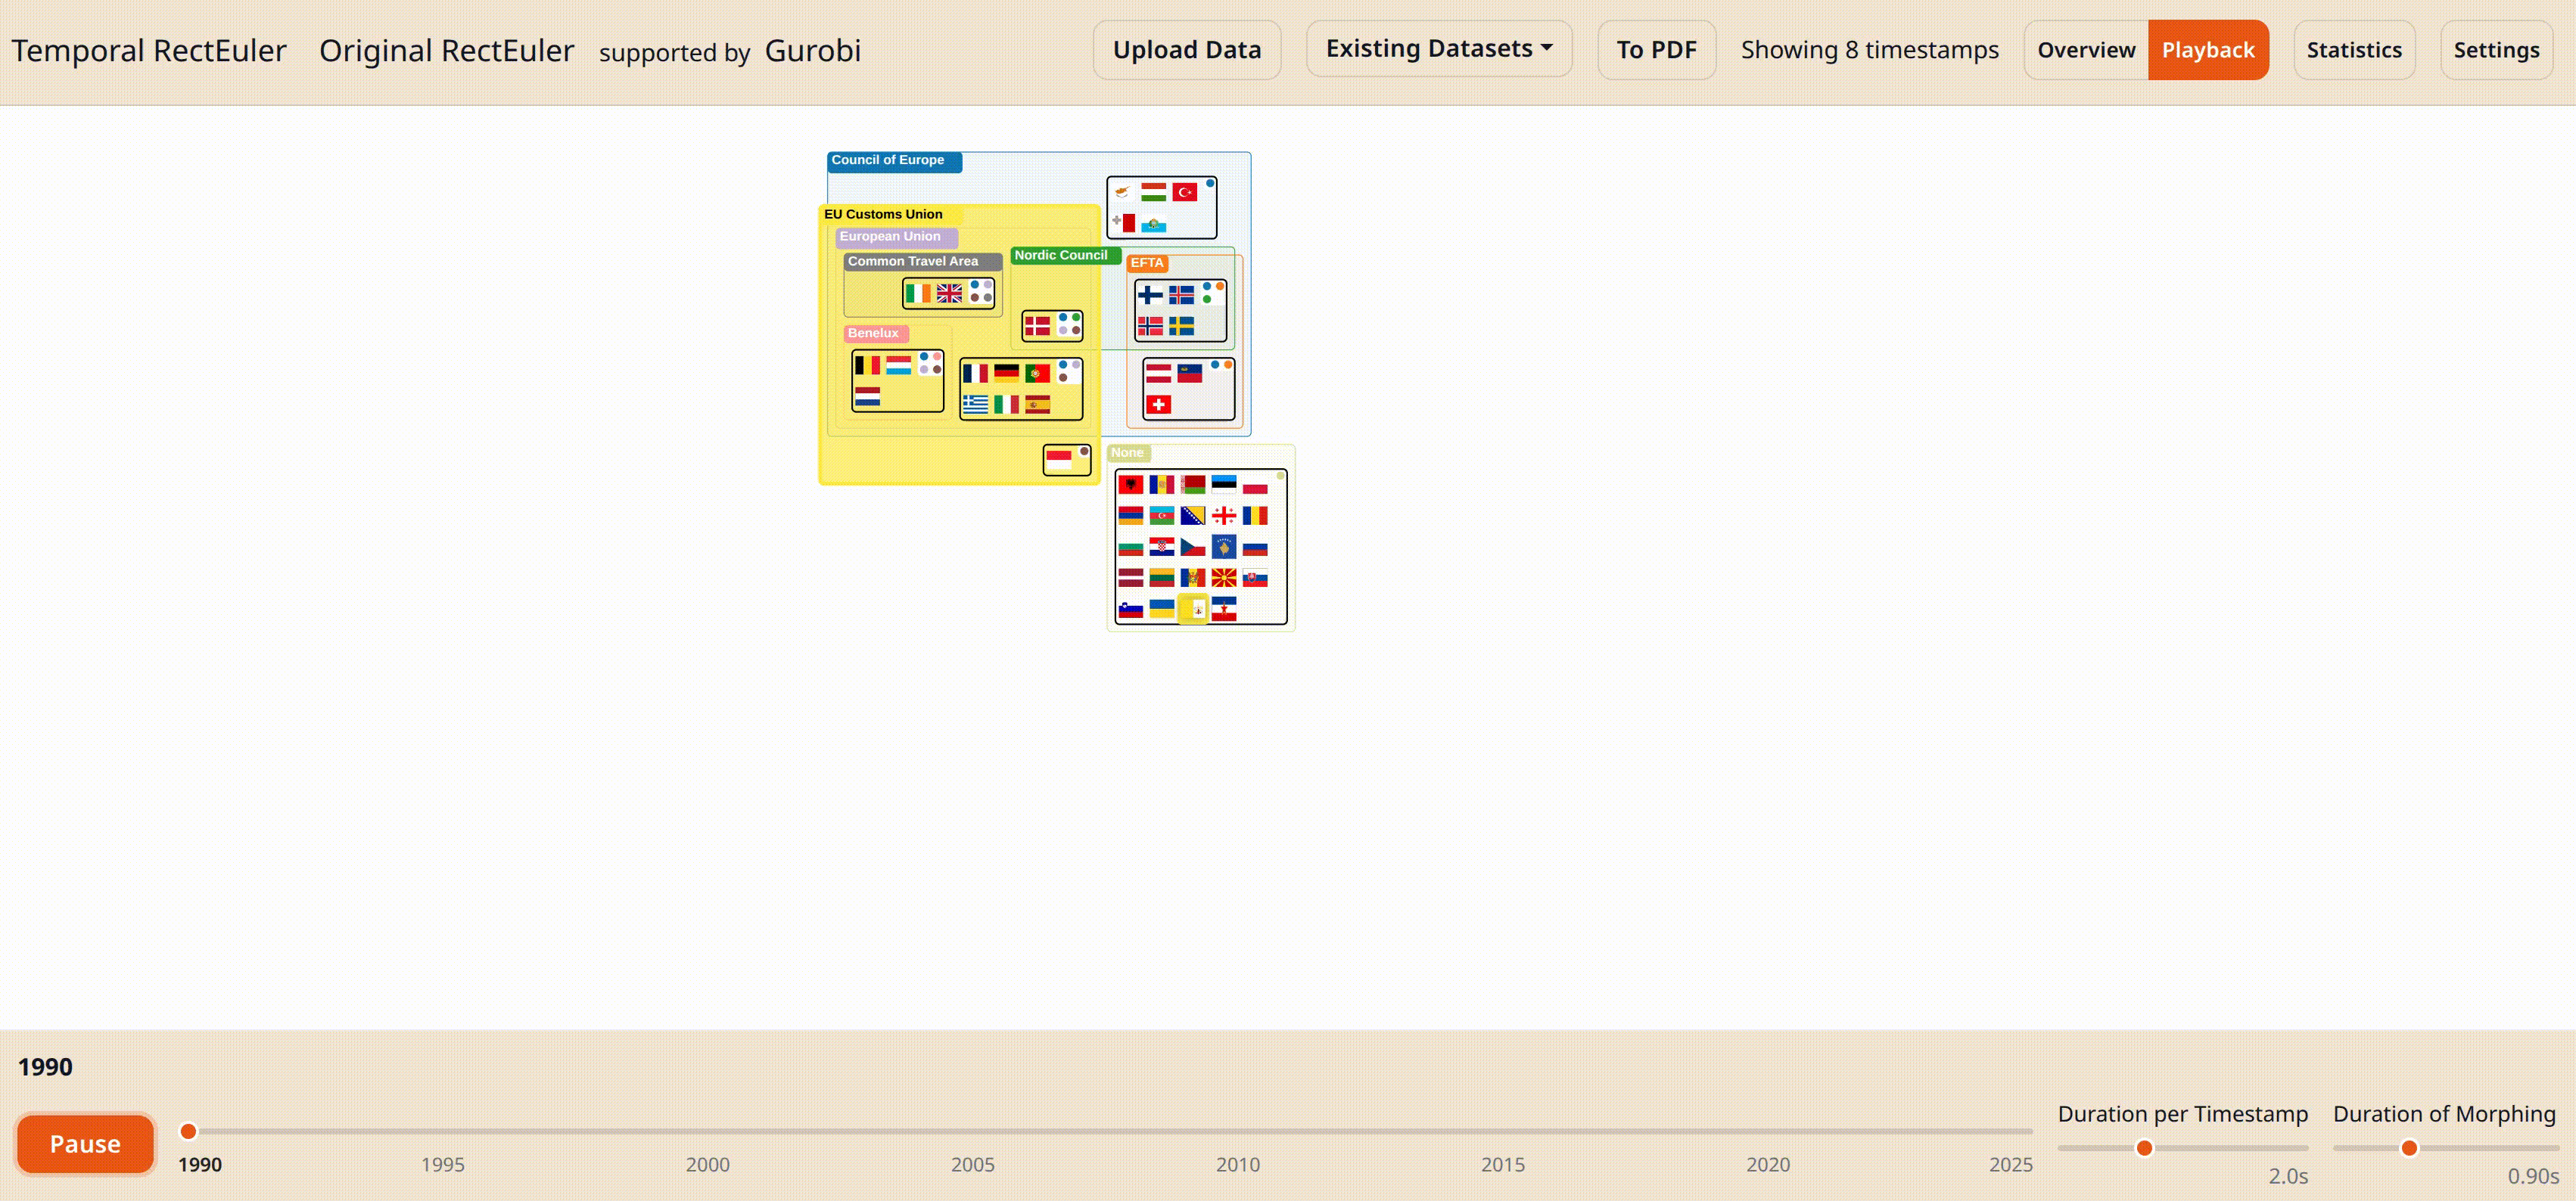Select the Switzerland flag

click(x=1158, y=405)
